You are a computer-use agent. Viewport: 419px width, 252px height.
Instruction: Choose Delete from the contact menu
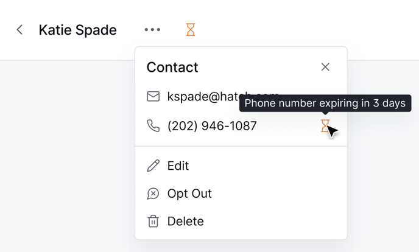tap(186, 221)
